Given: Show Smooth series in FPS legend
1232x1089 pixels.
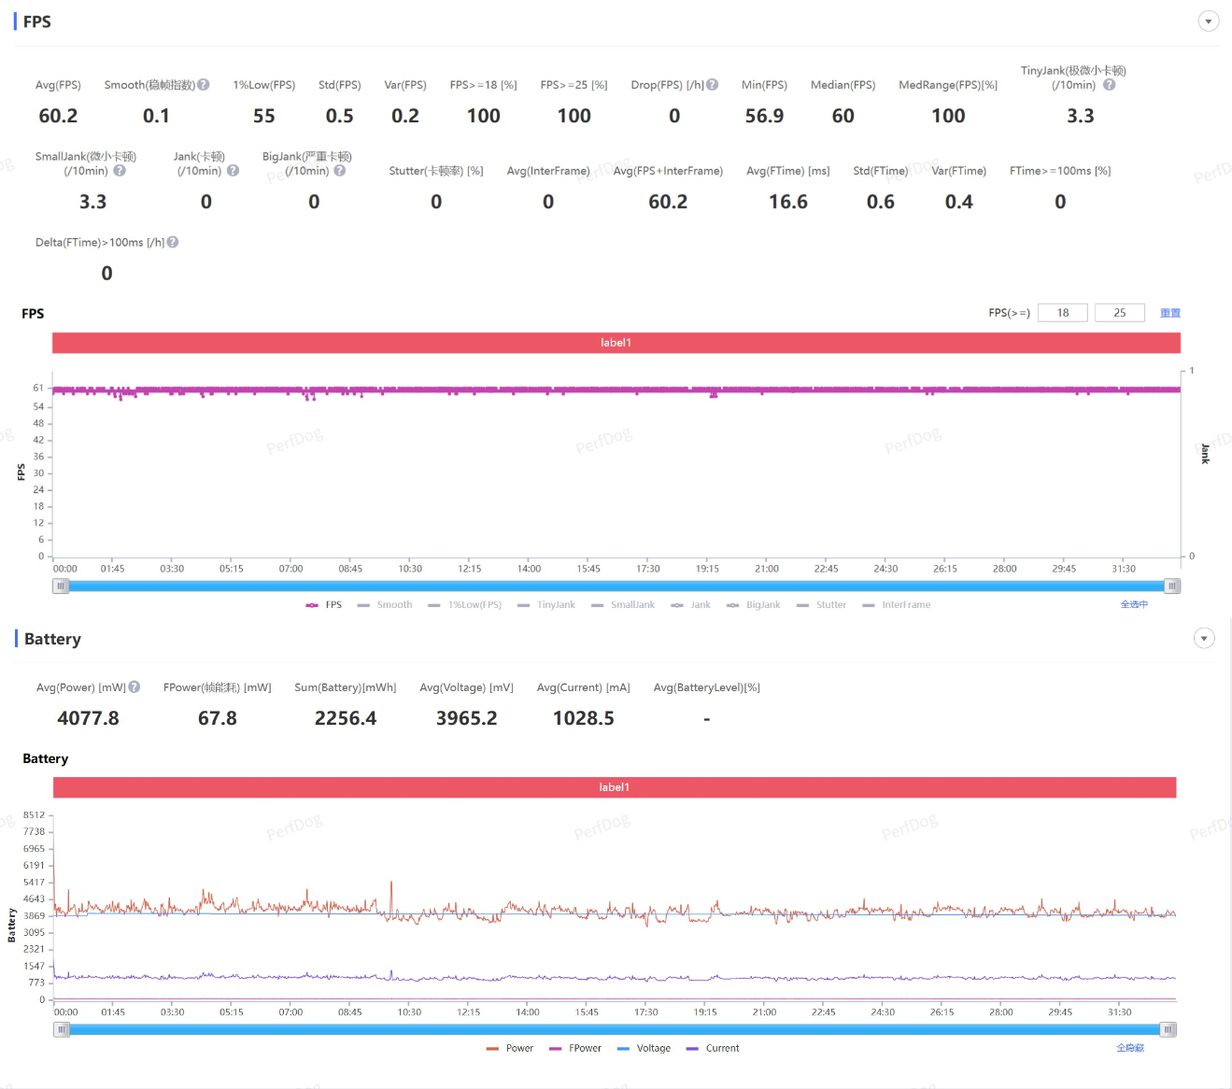Looking at the screenshot, I should [x=385, y=605].
